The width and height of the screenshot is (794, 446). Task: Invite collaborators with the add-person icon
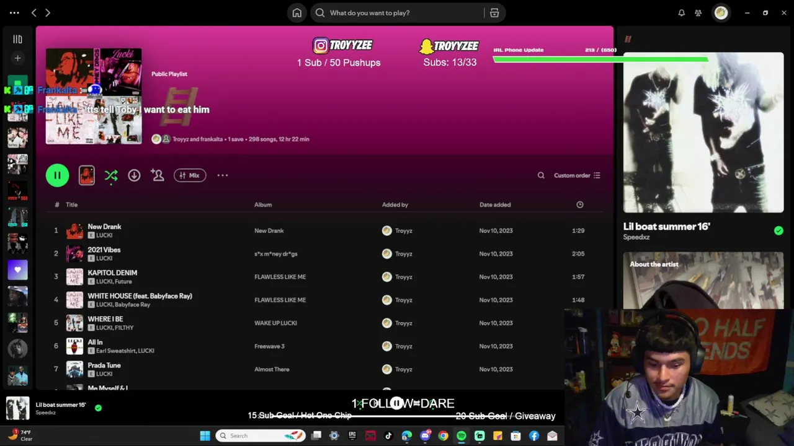click(x=158, y=175)
